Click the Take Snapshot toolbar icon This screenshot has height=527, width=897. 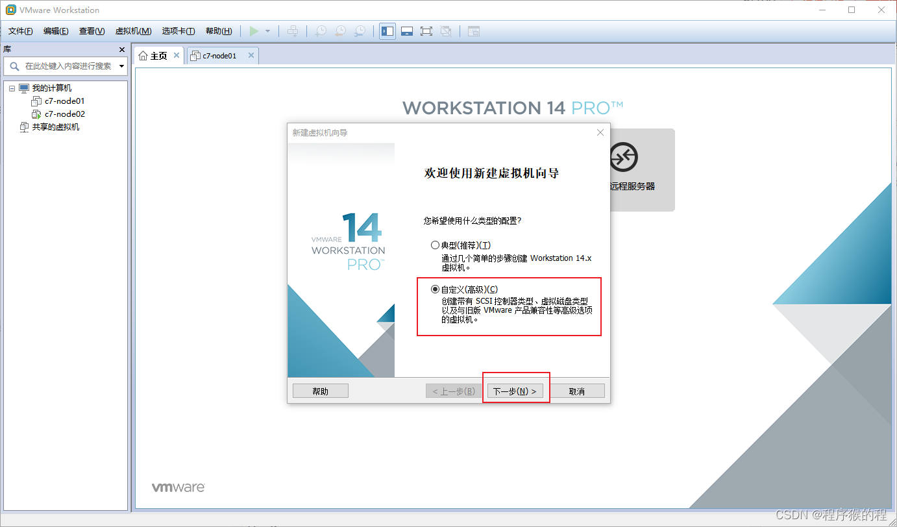(321, 31)
